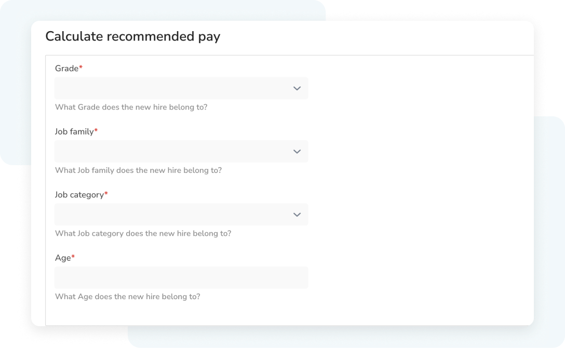Click the Job family field label

(74, 132)
